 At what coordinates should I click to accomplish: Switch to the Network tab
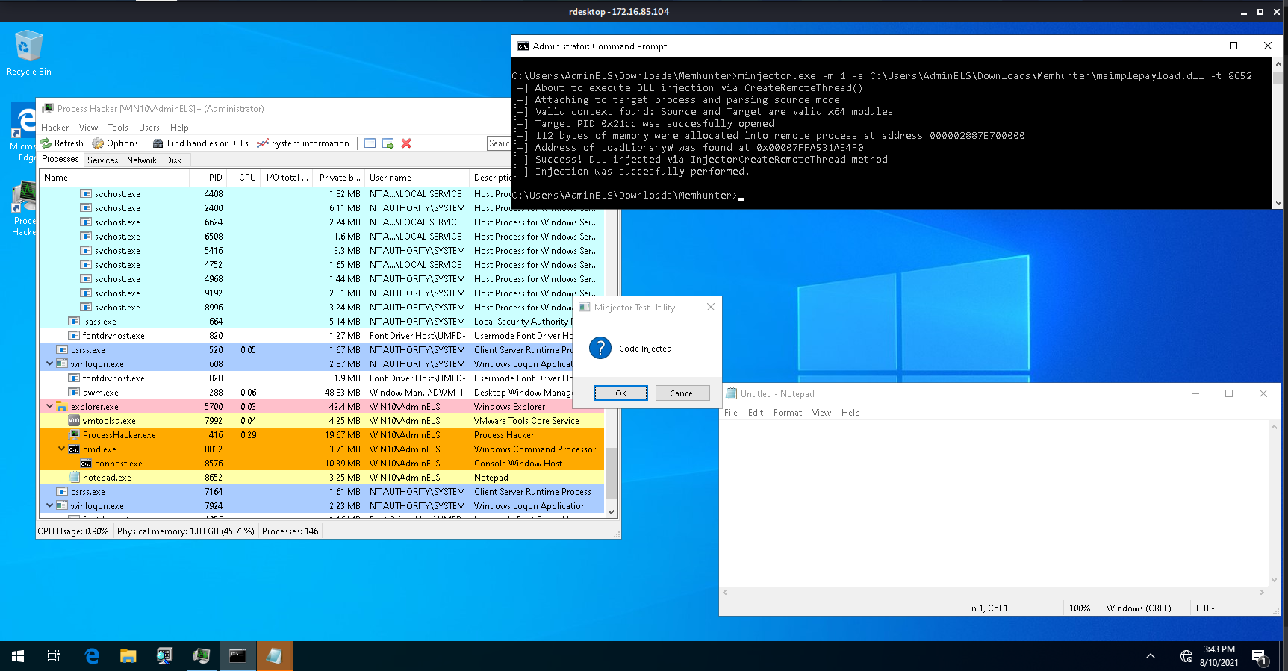pos(142,160)
